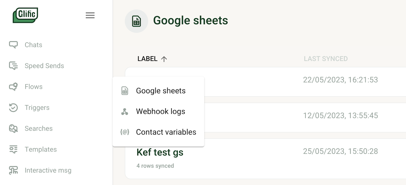Navigate to Interactive msg section
This screenshot has width=406, height=185.
click(x=48, y=170)
